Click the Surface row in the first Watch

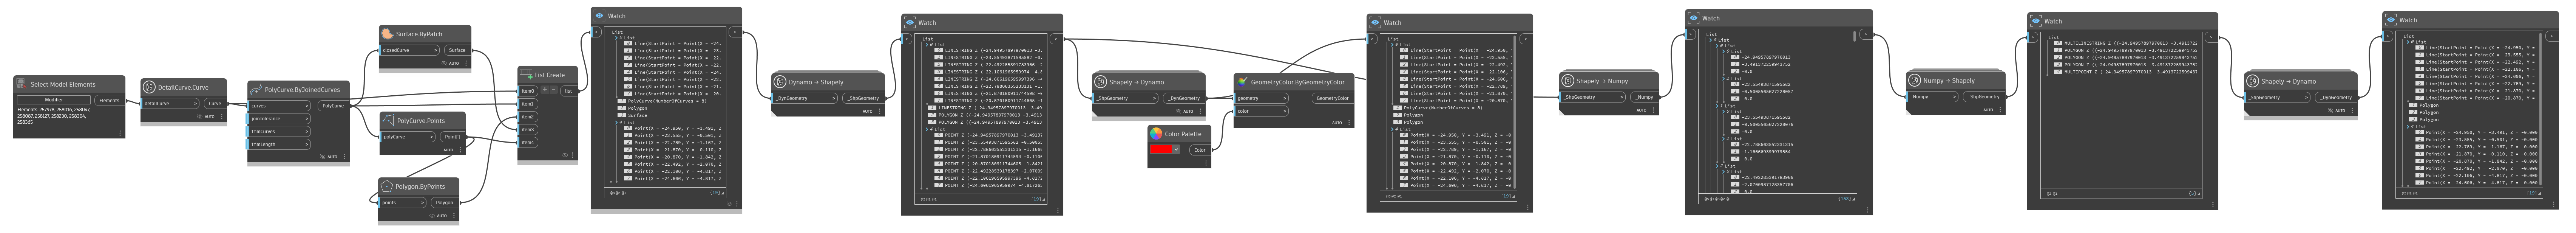[x=637, y=115]
